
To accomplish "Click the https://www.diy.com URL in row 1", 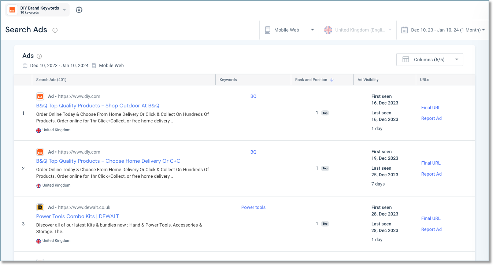I will (79, 96).
